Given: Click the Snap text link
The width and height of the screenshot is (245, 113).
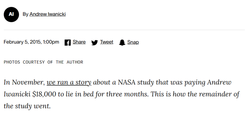Looking at the screenshot, I should click(133, 42).
